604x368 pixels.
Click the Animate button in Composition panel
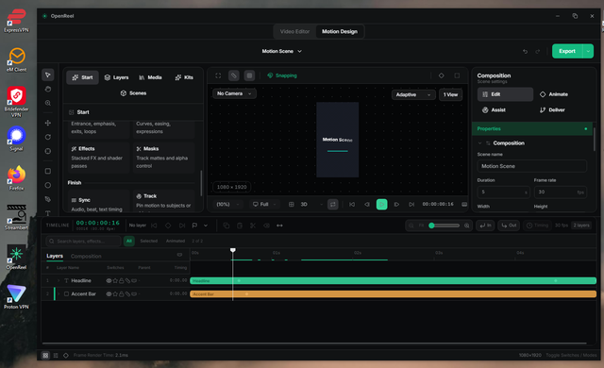[x=554, y=94]
